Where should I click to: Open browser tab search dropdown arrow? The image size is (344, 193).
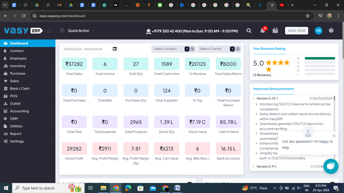click(x=5, y=5)
